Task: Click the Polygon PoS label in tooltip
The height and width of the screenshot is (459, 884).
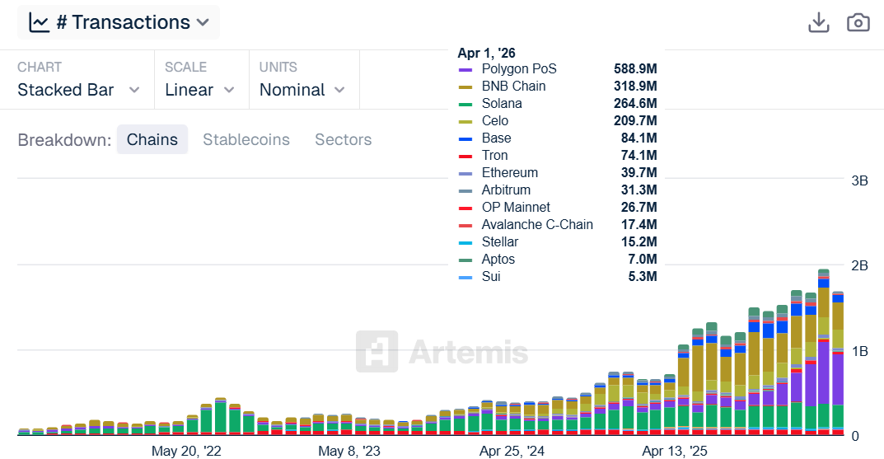Action: (519, 68)
